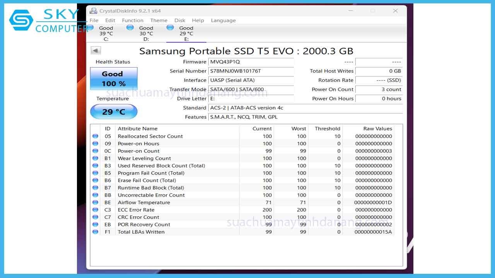Open the File menu
The width and height of the screenshot is (495, 278).
(94, 20)
